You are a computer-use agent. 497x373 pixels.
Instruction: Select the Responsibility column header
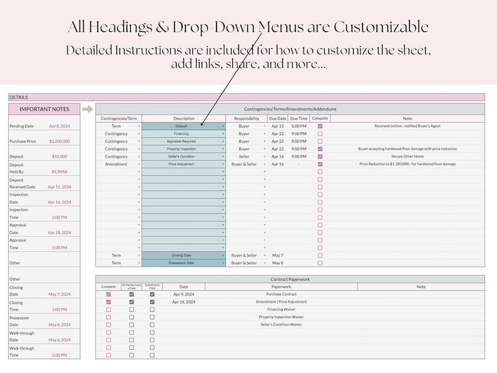click(x=247, y=118)
